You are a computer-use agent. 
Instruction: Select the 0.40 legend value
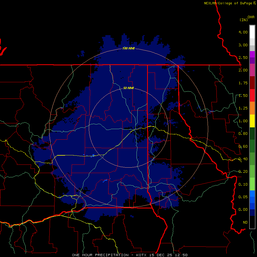[243, 159]
